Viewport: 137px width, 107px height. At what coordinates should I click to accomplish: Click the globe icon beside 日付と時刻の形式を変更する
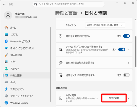pos(61,63)
